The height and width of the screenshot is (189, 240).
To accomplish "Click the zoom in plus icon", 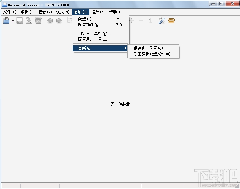I will pos(132,21).
